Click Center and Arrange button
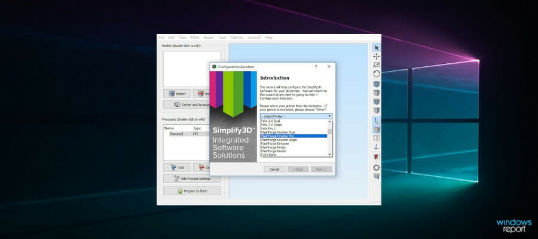 point(187,105)
